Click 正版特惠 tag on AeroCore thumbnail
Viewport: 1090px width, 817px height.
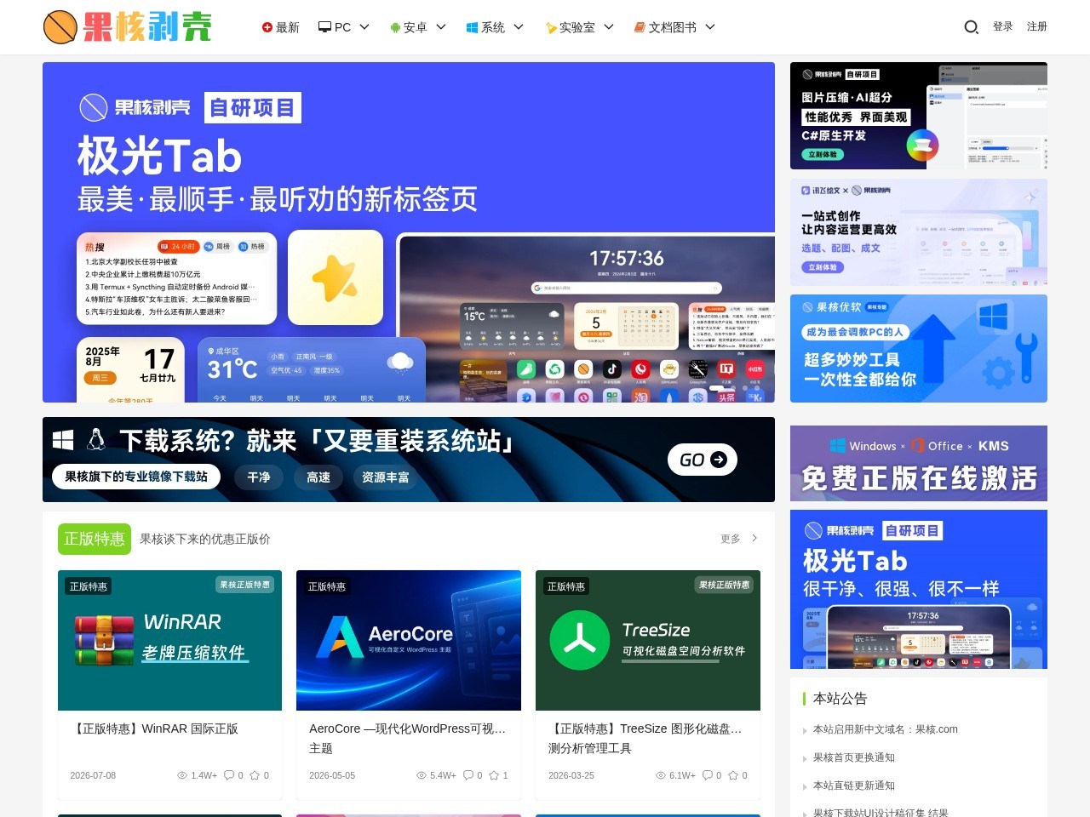(x=327, y=586)
